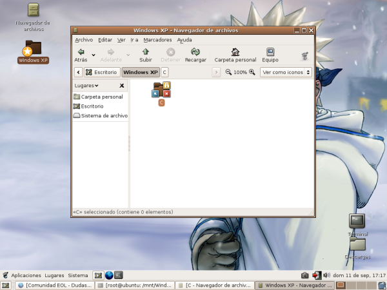Open the Atrás history dropdown arrow
Viewport: 387px width, 290px height.
pos(94,55)
